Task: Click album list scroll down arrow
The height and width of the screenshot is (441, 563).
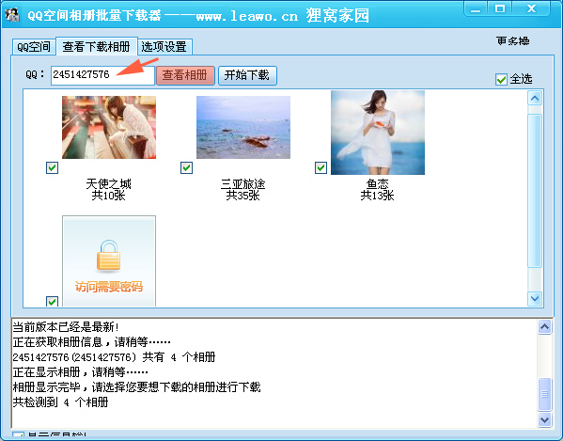Action: coord(535,298)
